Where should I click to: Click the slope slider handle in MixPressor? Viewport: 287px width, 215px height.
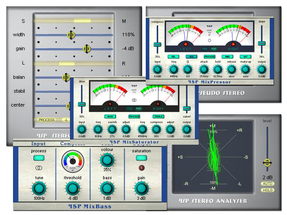[262, 43]
